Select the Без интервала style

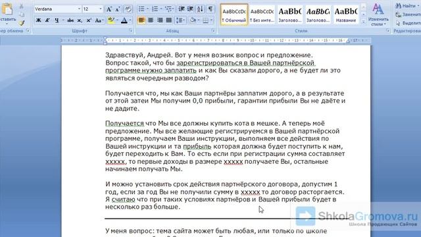point(262,14)
